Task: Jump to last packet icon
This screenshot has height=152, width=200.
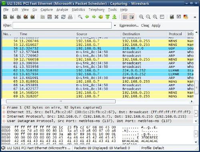Action: [x=114, y=17]
